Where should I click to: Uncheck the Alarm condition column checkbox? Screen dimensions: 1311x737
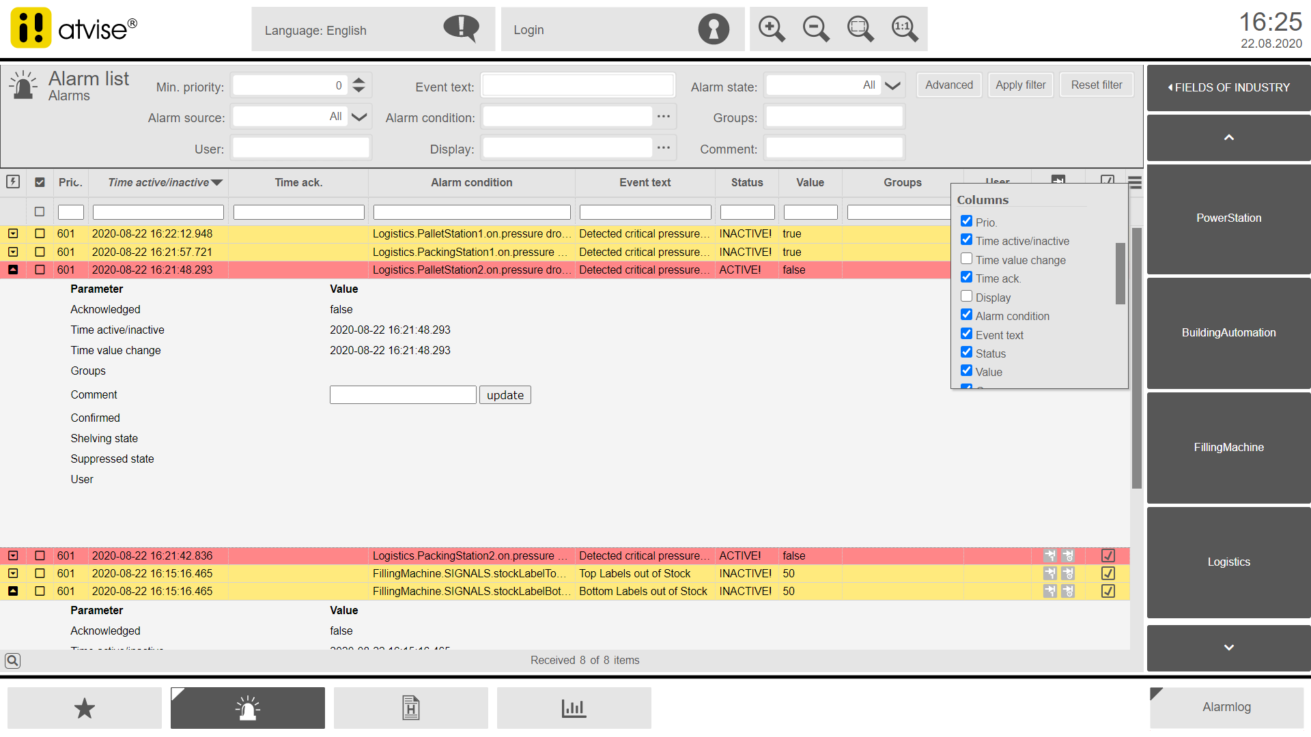click(967, 315)
